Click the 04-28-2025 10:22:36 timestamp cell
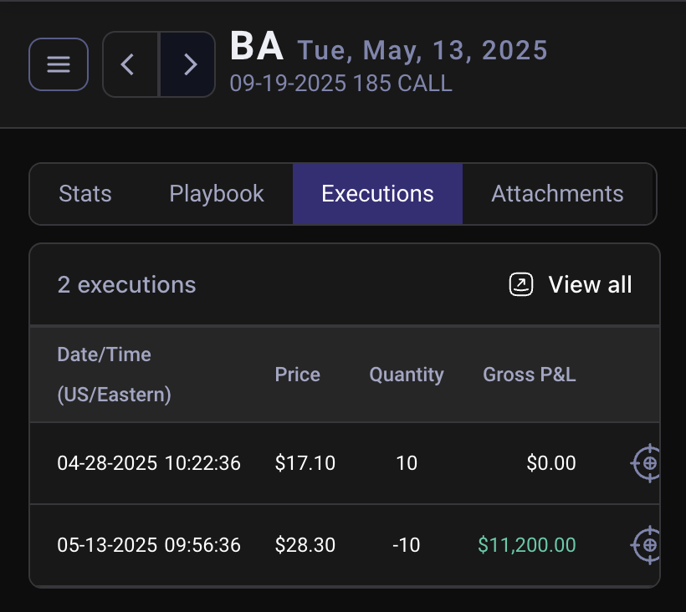686x612 pixels. pos(149,463)
